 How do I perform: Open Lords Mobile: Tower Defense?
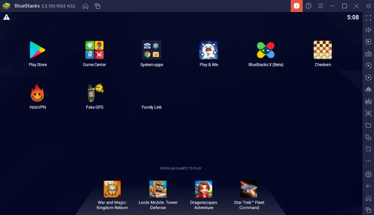pyautogui.click(x=158, y=189)
